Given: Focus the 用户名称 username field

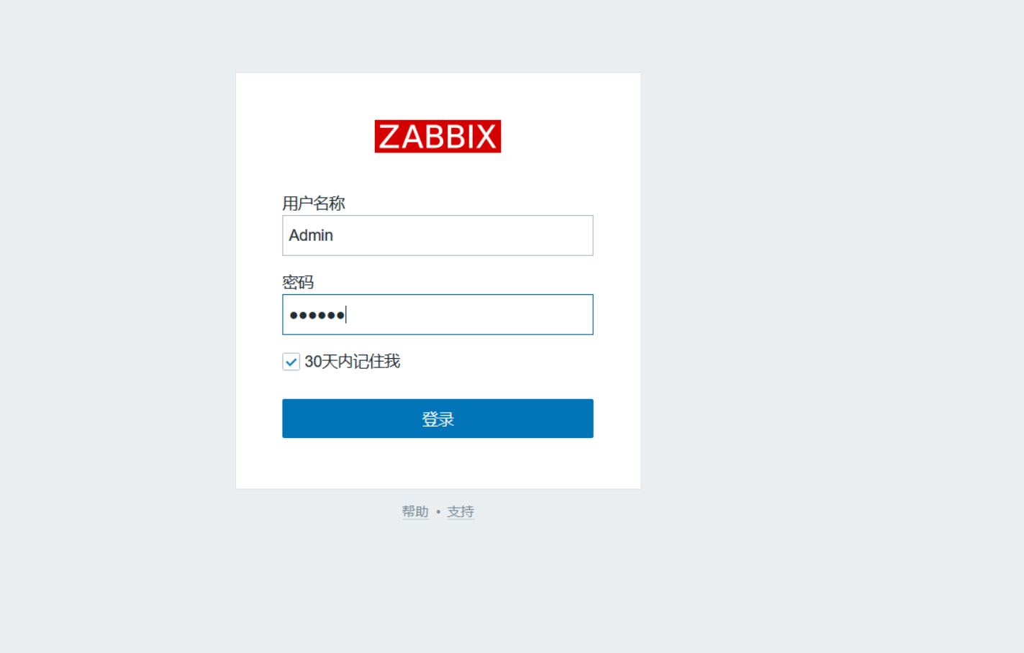Looking at the screenshot, I should point(438,235).
